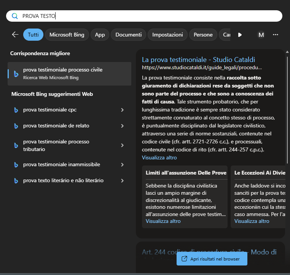The image size is (290, 275).
Task: Show more filter tabs with the play arrow
Action: point(240,35)
